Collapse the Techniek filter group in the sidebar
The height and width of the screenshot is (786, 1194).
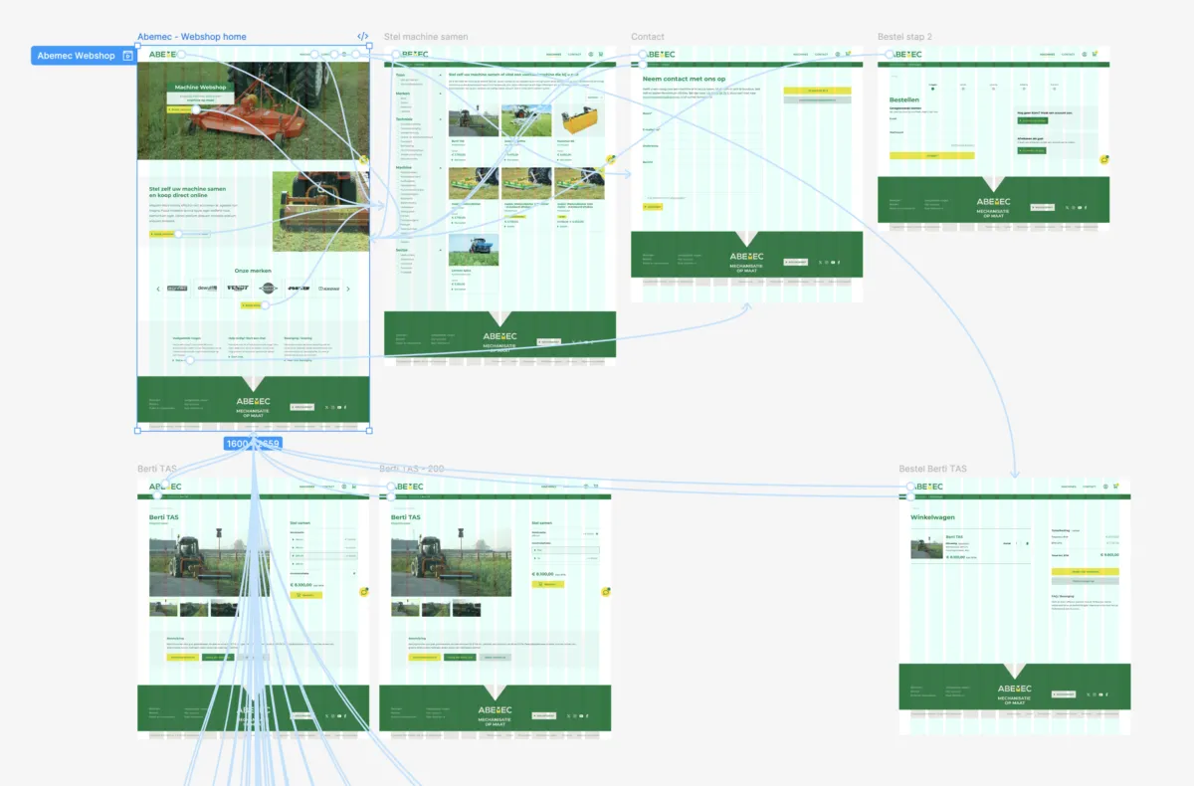point(441,118)
